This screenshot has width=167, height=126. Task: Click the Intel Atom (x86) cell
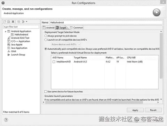pos(135,62)
